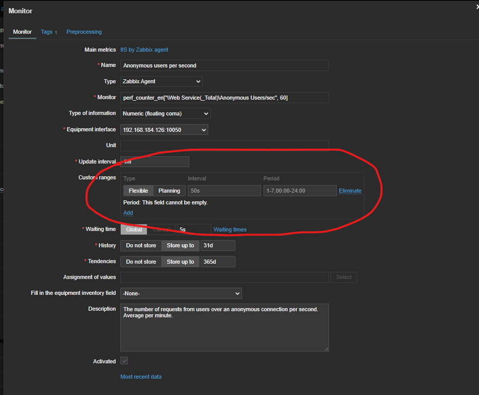Select the Flexible interval type

pyautogui.click(x=138, y=191)
